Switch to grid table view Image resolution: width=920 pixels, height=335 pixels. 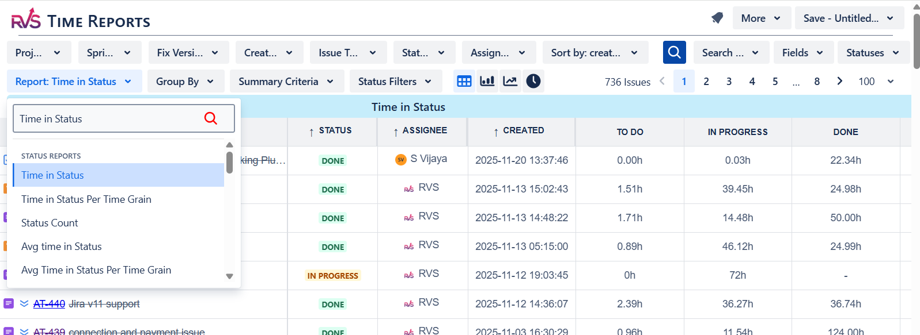point(464,81)
